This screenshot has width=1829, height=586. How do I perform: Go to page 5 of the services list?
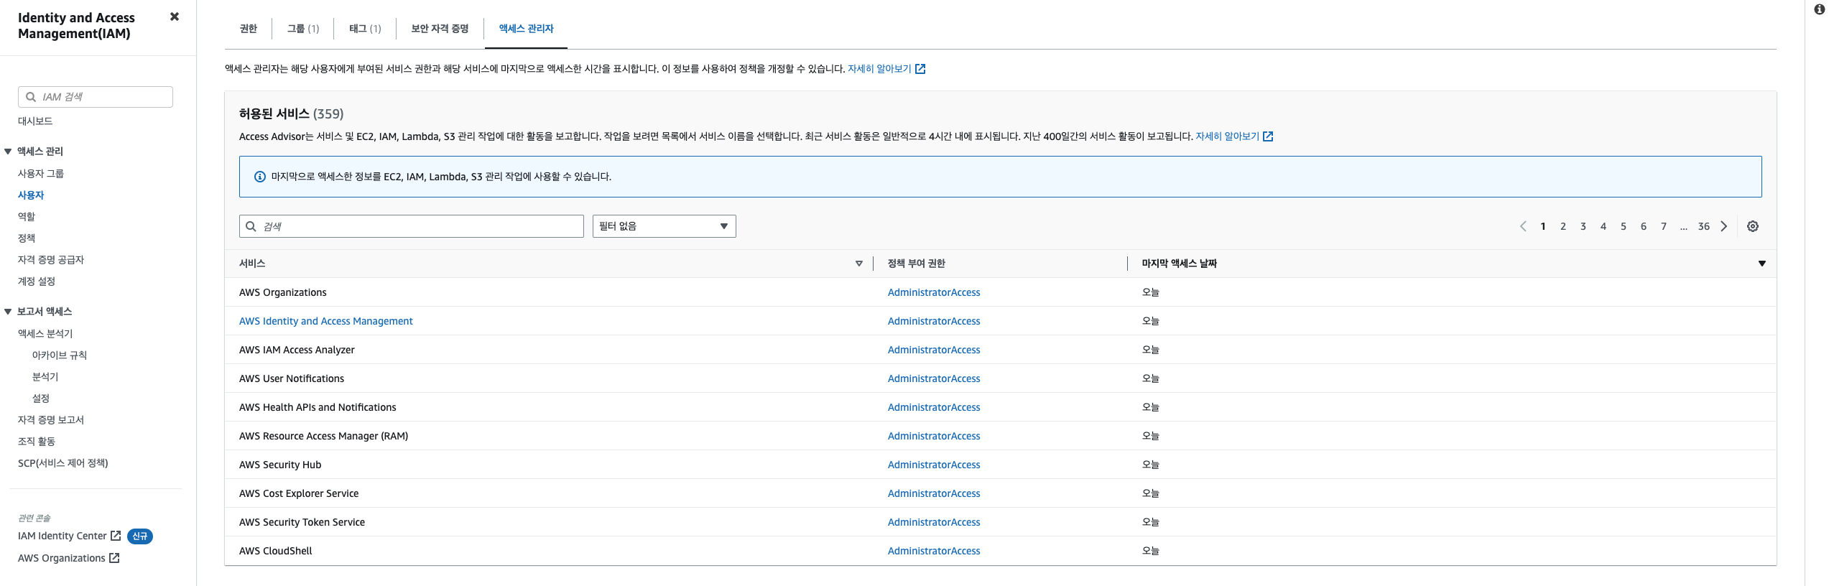point(1624,226)
